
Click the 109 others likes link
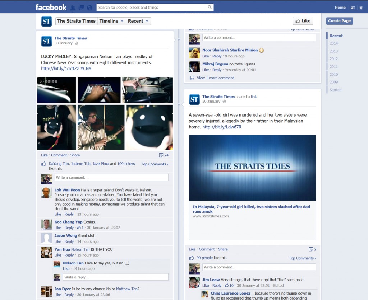126,164
